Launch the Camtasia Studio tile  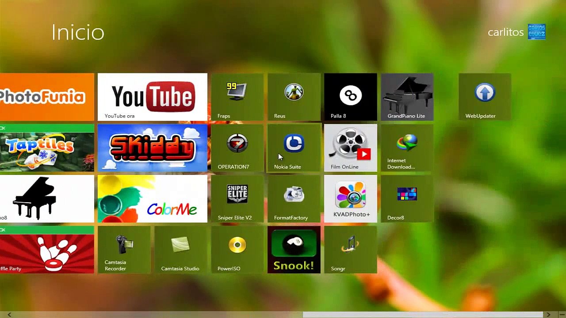coord(180,250)
